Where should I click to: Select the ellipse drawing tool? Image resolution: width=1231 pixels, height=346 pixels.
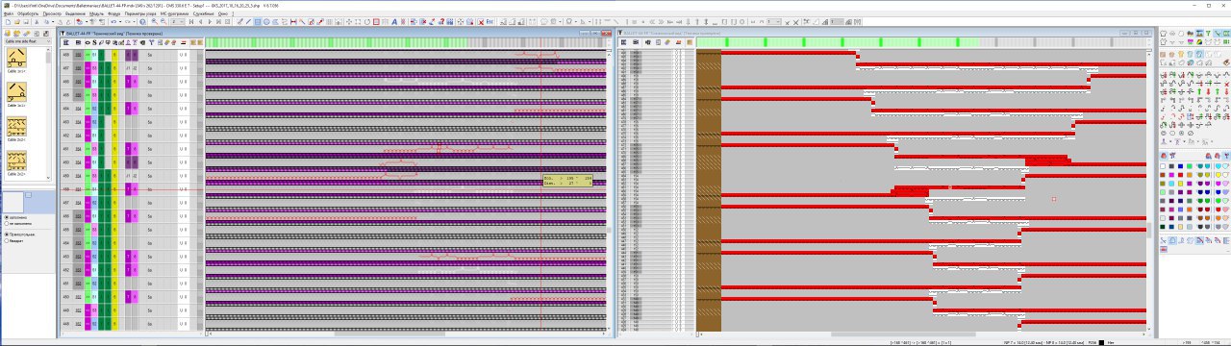click(x=266, y=22)
